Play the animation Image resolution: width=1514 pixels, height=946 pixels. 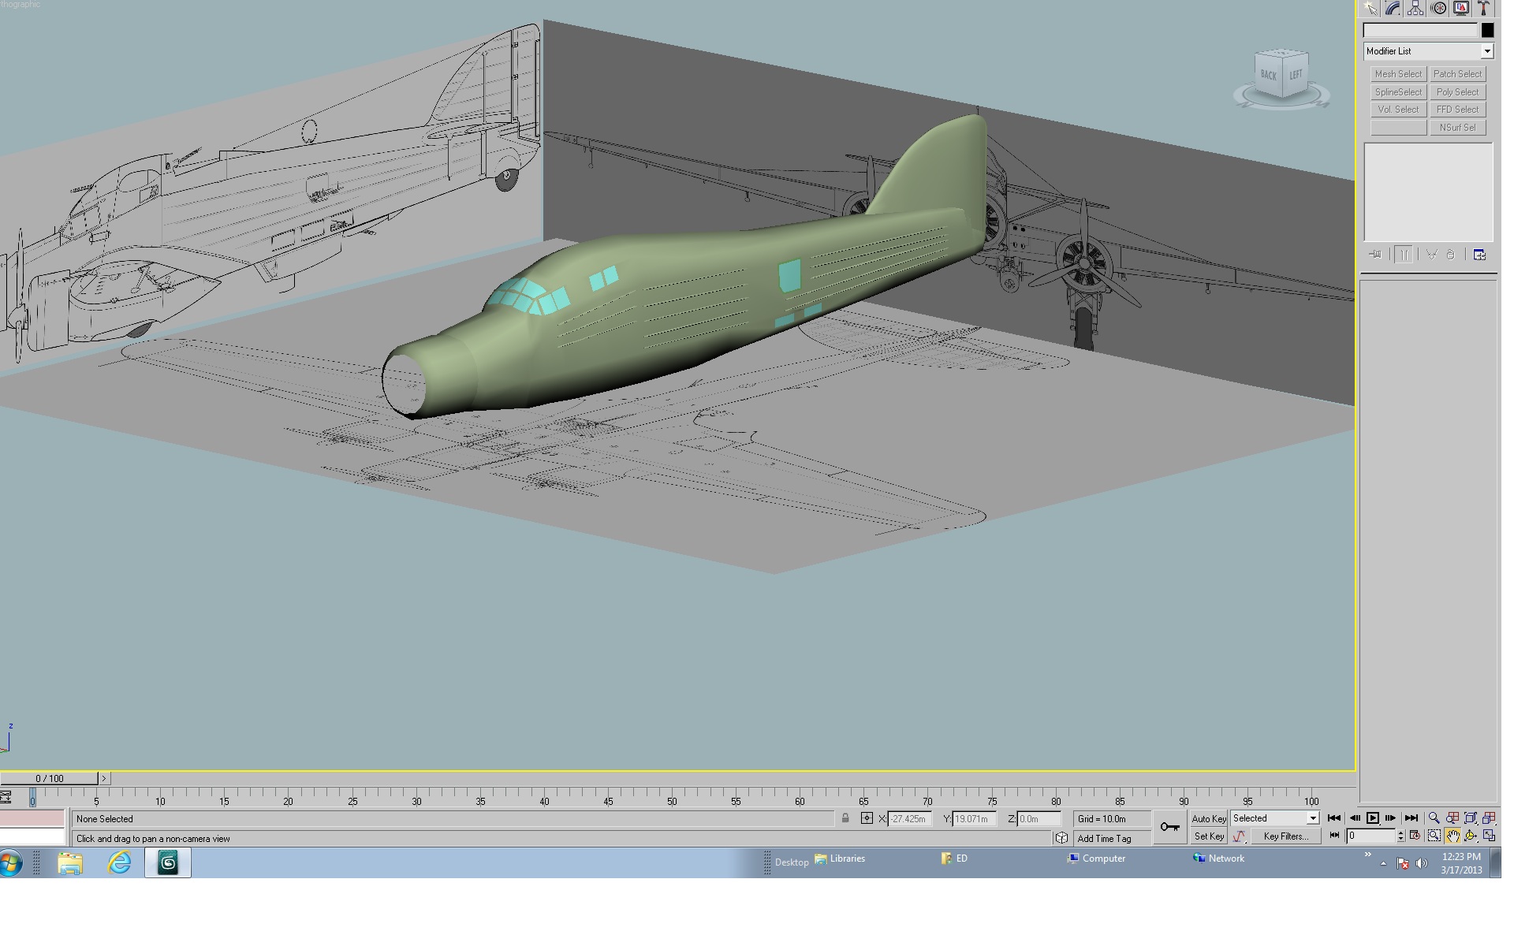[x=1373, y=818]
